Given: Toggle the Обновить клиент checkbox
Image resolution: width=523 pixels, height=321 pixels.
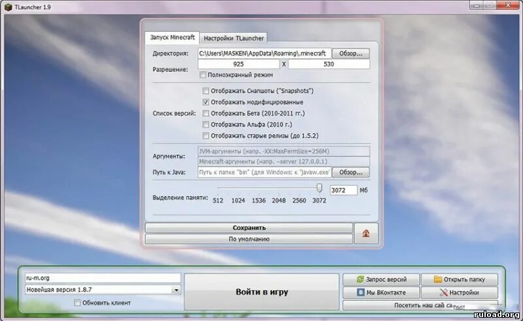Looking at the screenshot, I should tap(77, 303).
